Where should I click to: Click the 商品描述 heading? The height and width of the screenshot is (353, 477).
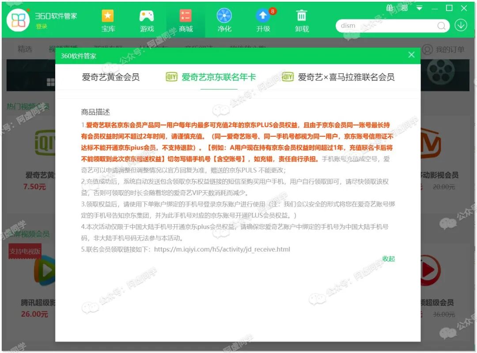click(x=95, y=112)
